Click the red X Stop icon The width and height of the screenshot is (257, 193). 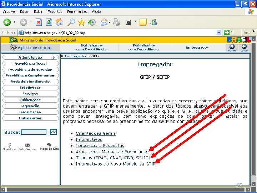[39, 22]
